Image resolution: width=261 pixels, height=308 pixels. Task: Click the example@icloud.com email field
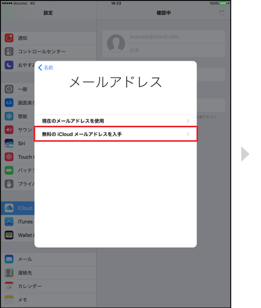pyautogui.click(x=177, y=37)
